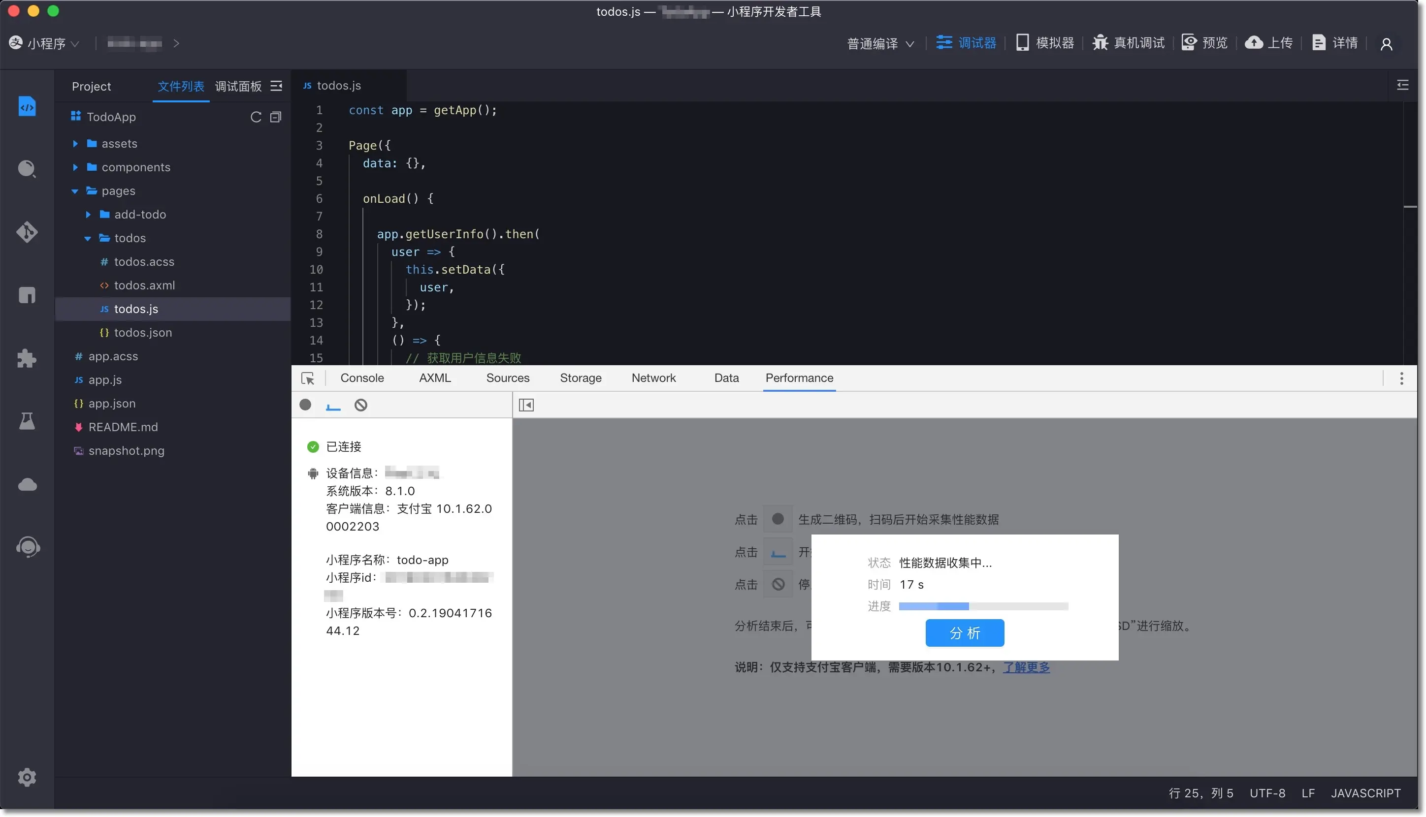The width and height of the screenshot is (1426, 817).
Task: Toggle the element inspector in debug panel
Action: point(308,378)
